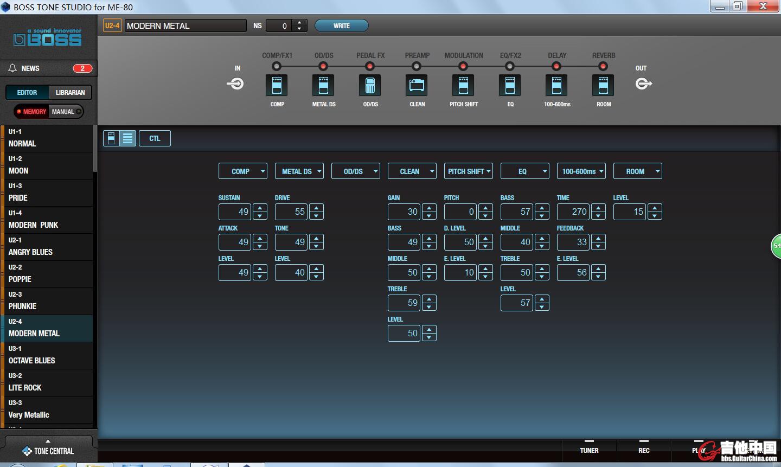Switch to the LIBRARIAN tab
781x467 pixels.
(71, 93)
